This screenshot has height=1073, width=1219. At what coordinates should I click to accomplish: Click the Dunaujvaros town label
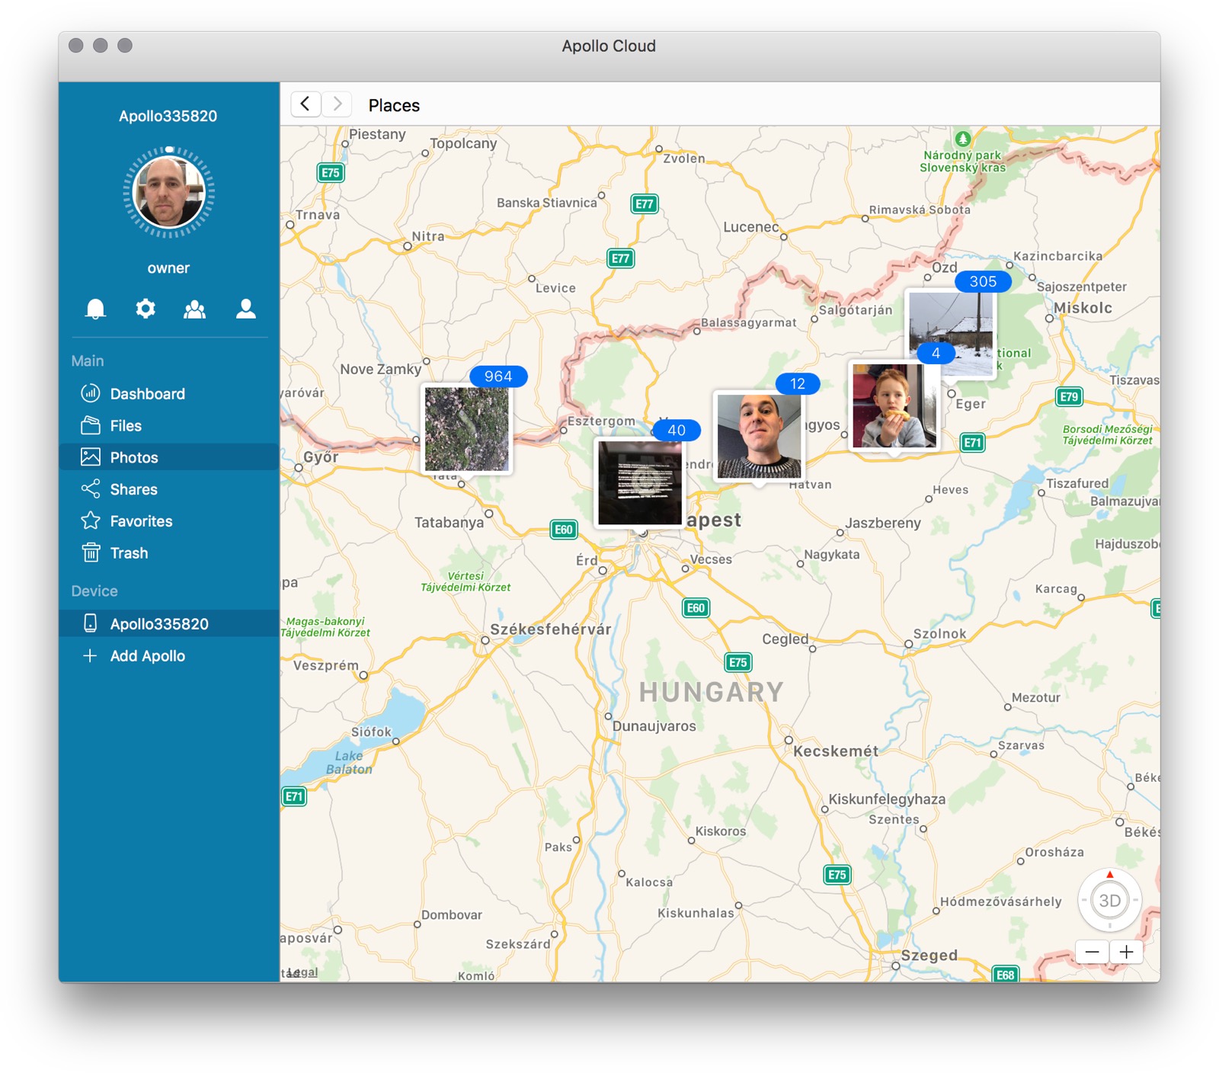click(654, 725)
